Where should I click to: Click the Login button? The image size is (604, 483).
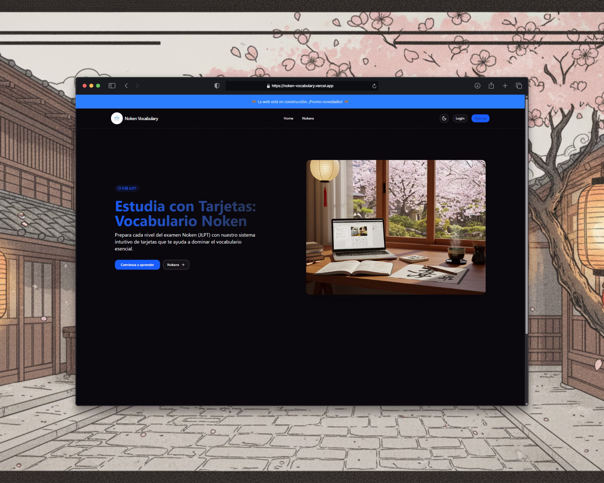click(x=460, y=118)
